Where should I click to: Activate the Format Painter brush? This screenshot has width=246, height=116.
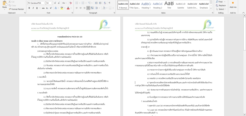coord(16,9)
